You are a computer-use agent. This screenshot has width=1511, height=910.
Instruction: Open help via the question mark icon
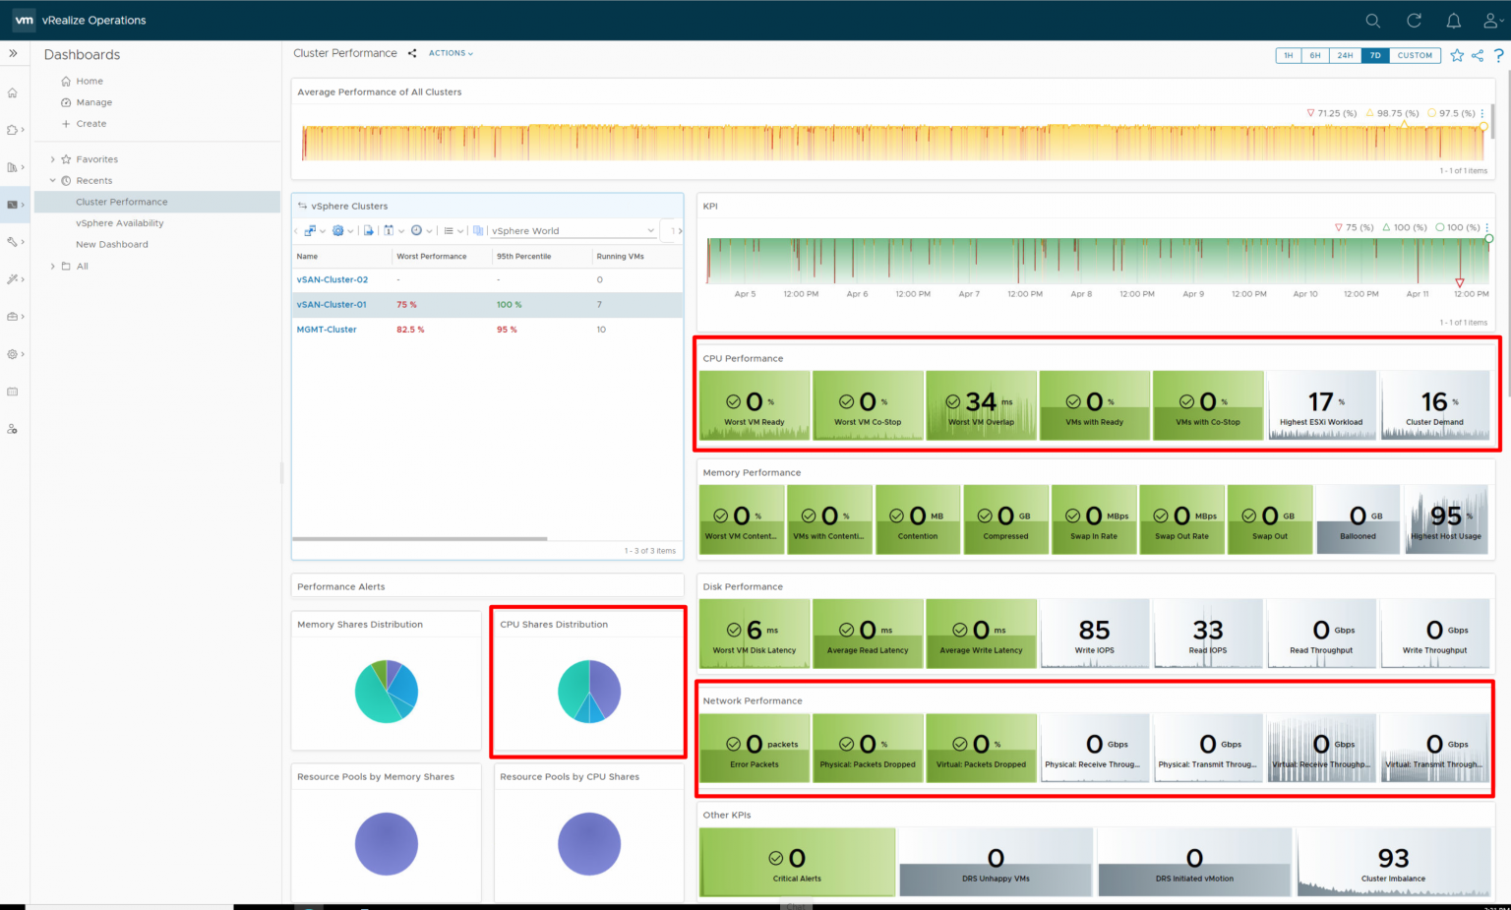(1498, 55)
